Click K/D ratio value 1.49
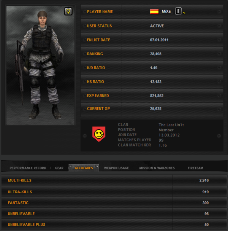This screenshot has height=231, width=228. pyautogui.click(x=154, y=68)
